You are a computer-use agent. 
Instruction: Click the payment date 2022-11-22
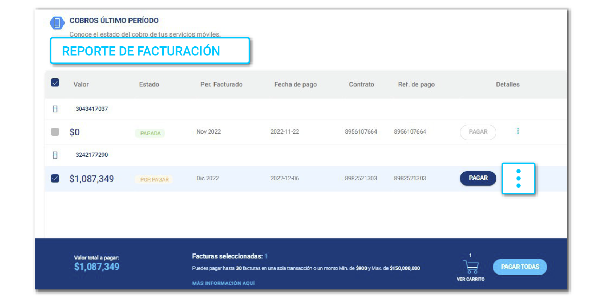[285, 132]
